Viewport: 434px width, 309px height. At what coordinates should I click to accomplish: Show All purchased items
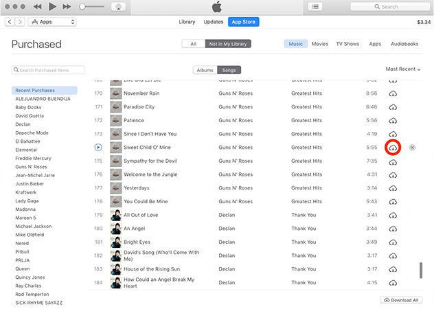coord(194,44)
